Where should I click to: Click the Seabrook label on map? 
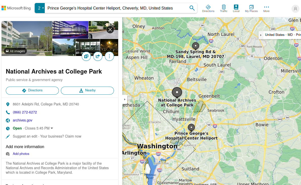(x=216, y=110)
